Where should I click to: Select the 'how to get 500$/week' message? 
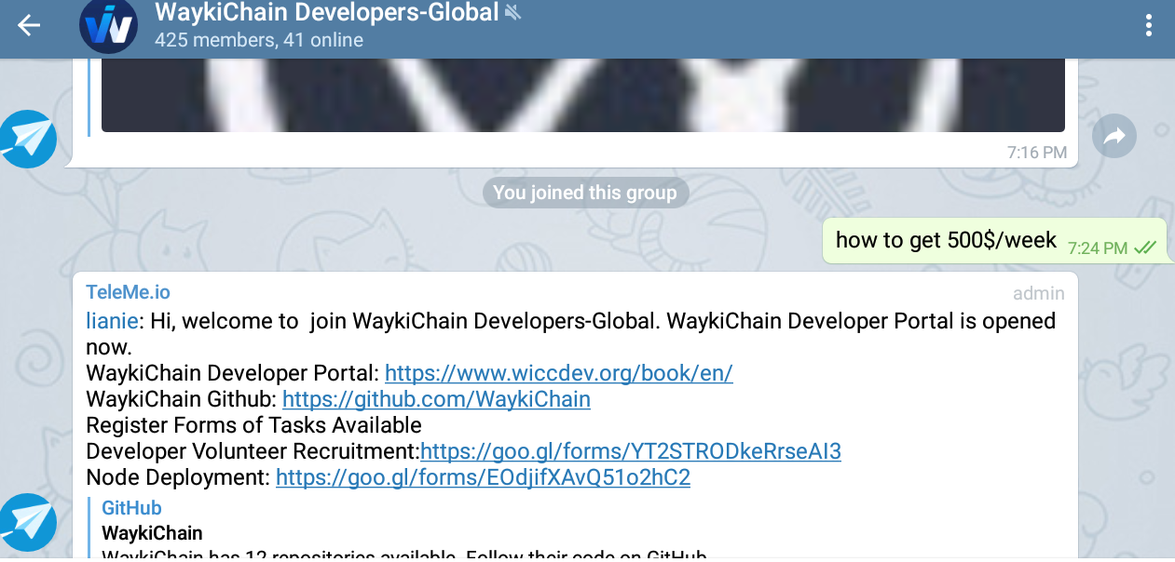click(x=994, y=241)
